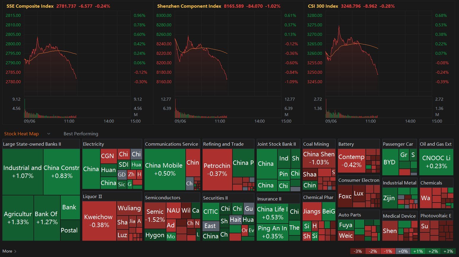Open the Shenzhen Component Index title
Viewport: 459px width, 257px height.
(189, 6)
